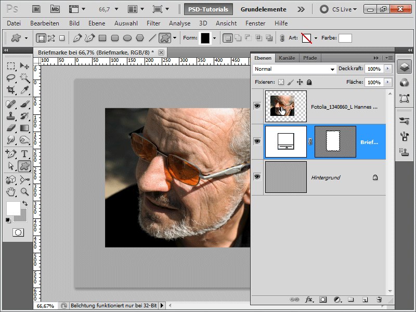Expand more workspaces chevron

301,9
